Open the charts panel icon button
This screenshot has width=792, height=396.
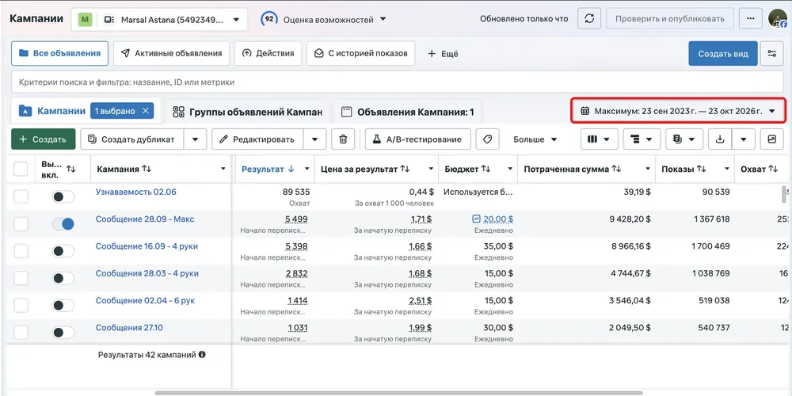tap(771, 139)
